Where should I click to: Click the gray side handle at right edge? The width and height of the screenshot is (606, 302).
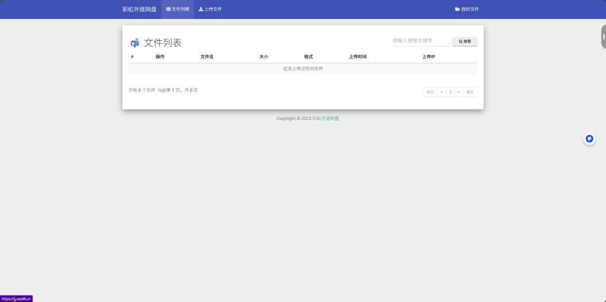603,37
